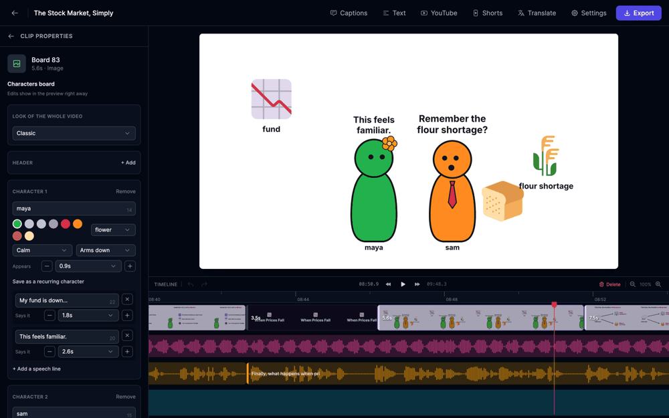Increase the 1.8s Says it time
The image size is (669, 418).
[127, 315]
